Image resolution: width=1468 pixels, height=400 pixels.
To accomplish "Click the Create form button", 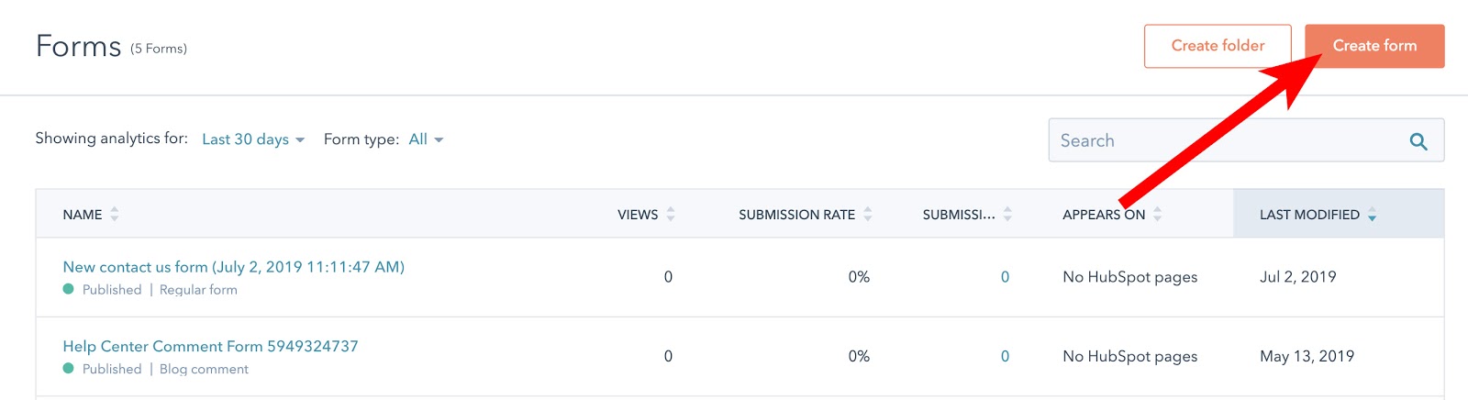I will tap(1373, 46).
